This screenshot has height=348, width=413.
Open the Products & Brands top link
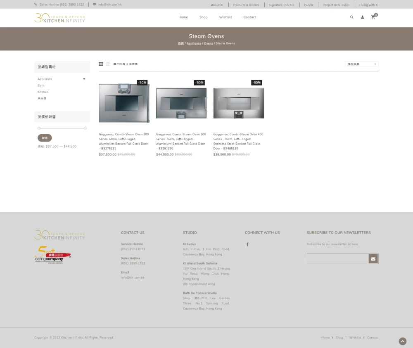[x=246, y=5]
